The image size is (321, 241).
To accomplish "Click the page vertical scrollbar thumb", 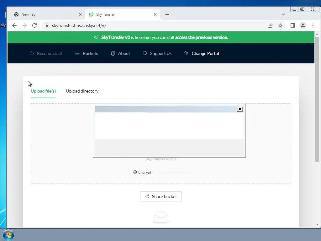I will click(317, 99).
